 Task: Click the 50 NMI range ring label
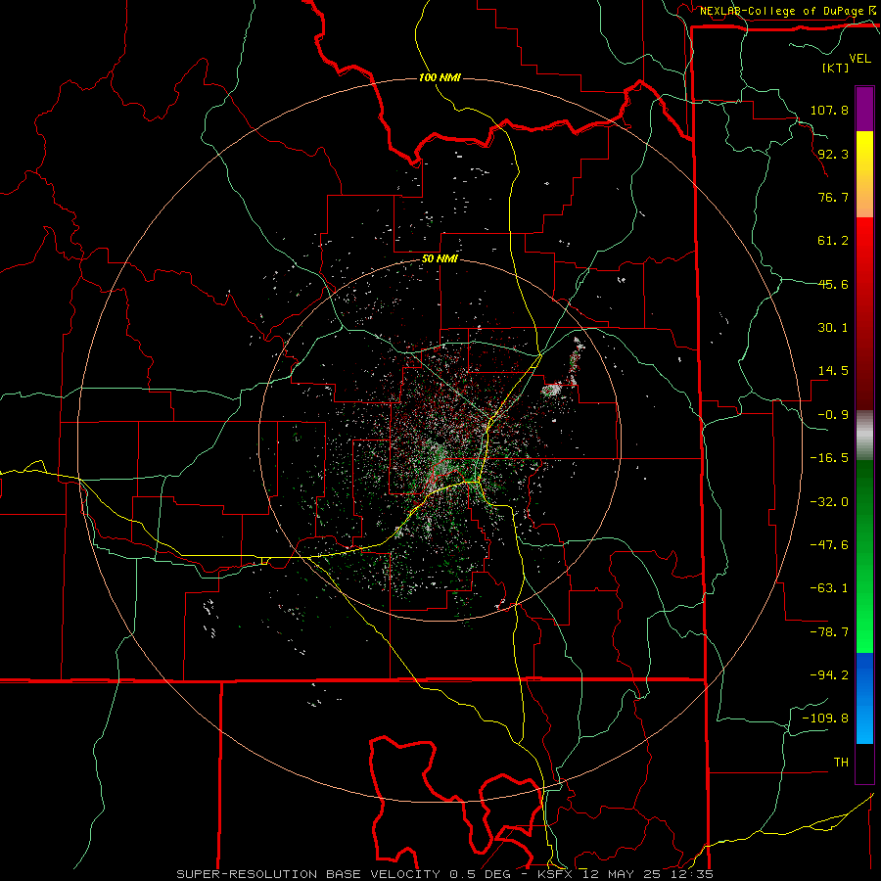(x=440, y=259)
